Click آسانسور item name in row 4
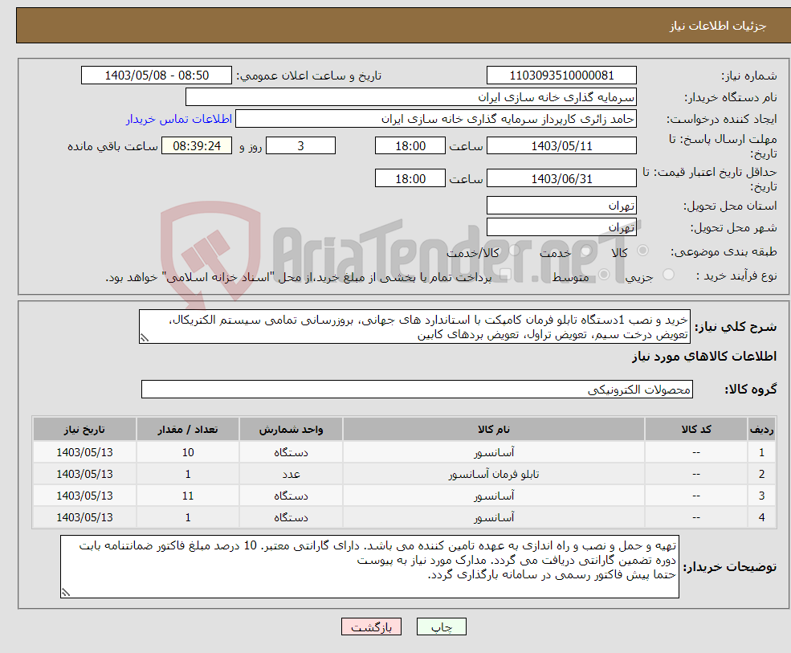This screenshot has width=791, height=653. (494, 518)
